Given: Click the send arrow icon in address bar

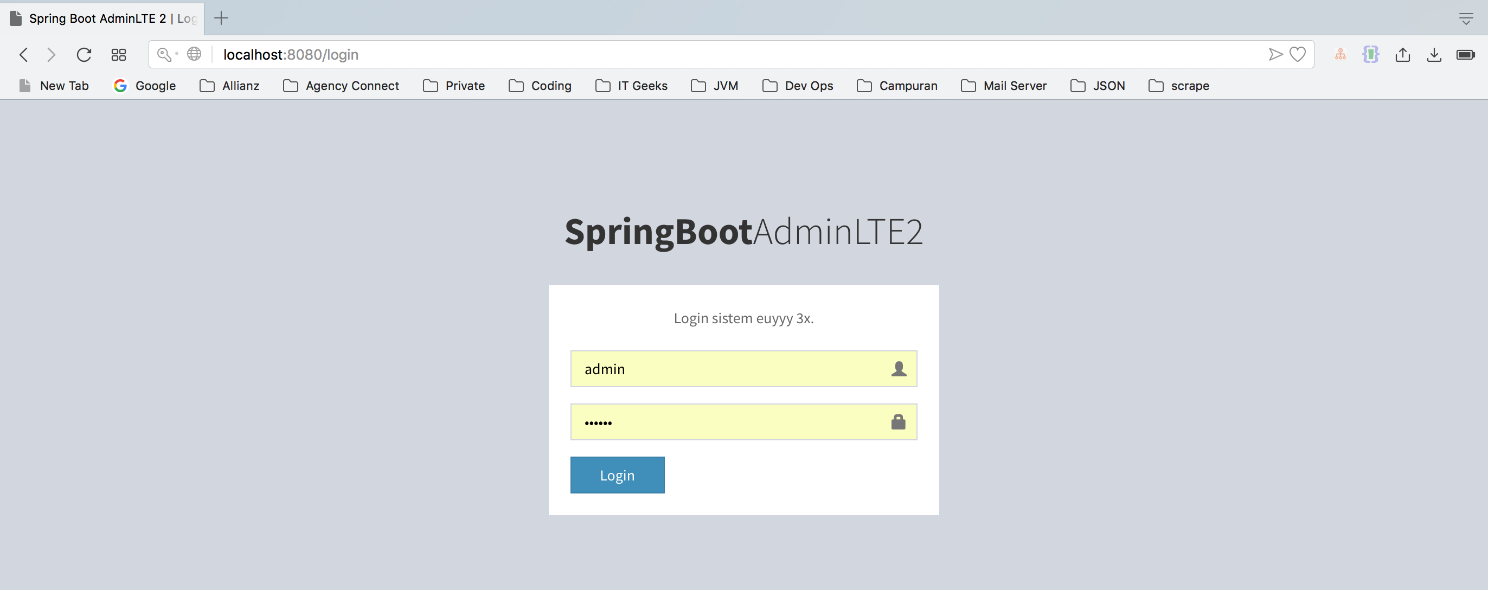Looking at the screenshot, I should [x=1275, y=54].
